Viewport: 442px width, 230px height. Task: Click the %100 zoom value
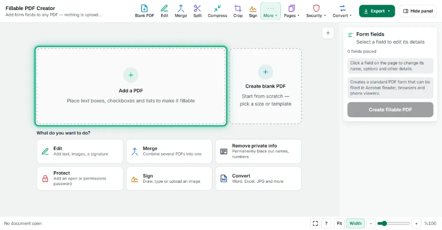[430, 223]
